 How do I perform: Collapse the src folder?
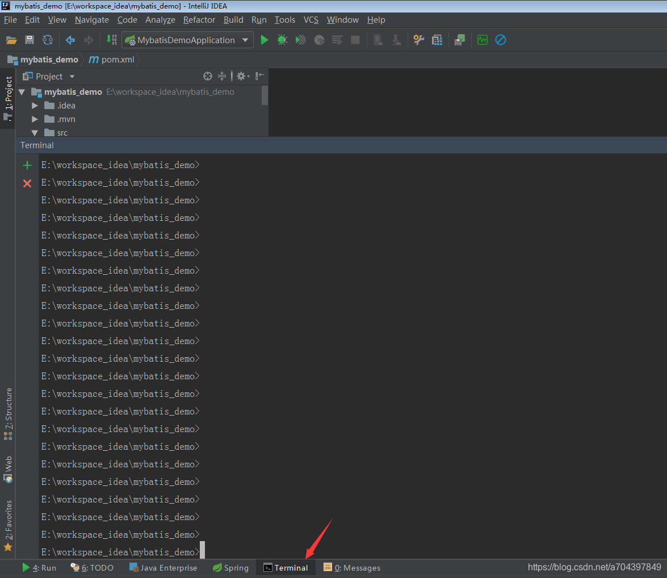point(35,133)
